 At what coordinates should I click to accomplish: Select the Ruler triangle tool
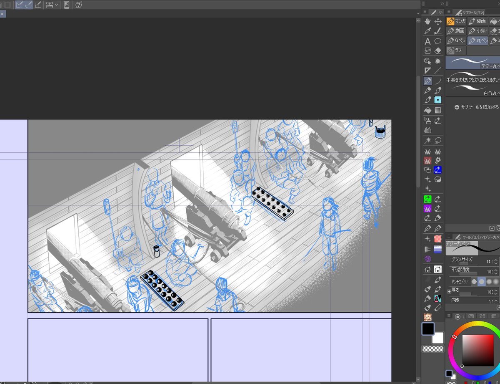(427, 71)
